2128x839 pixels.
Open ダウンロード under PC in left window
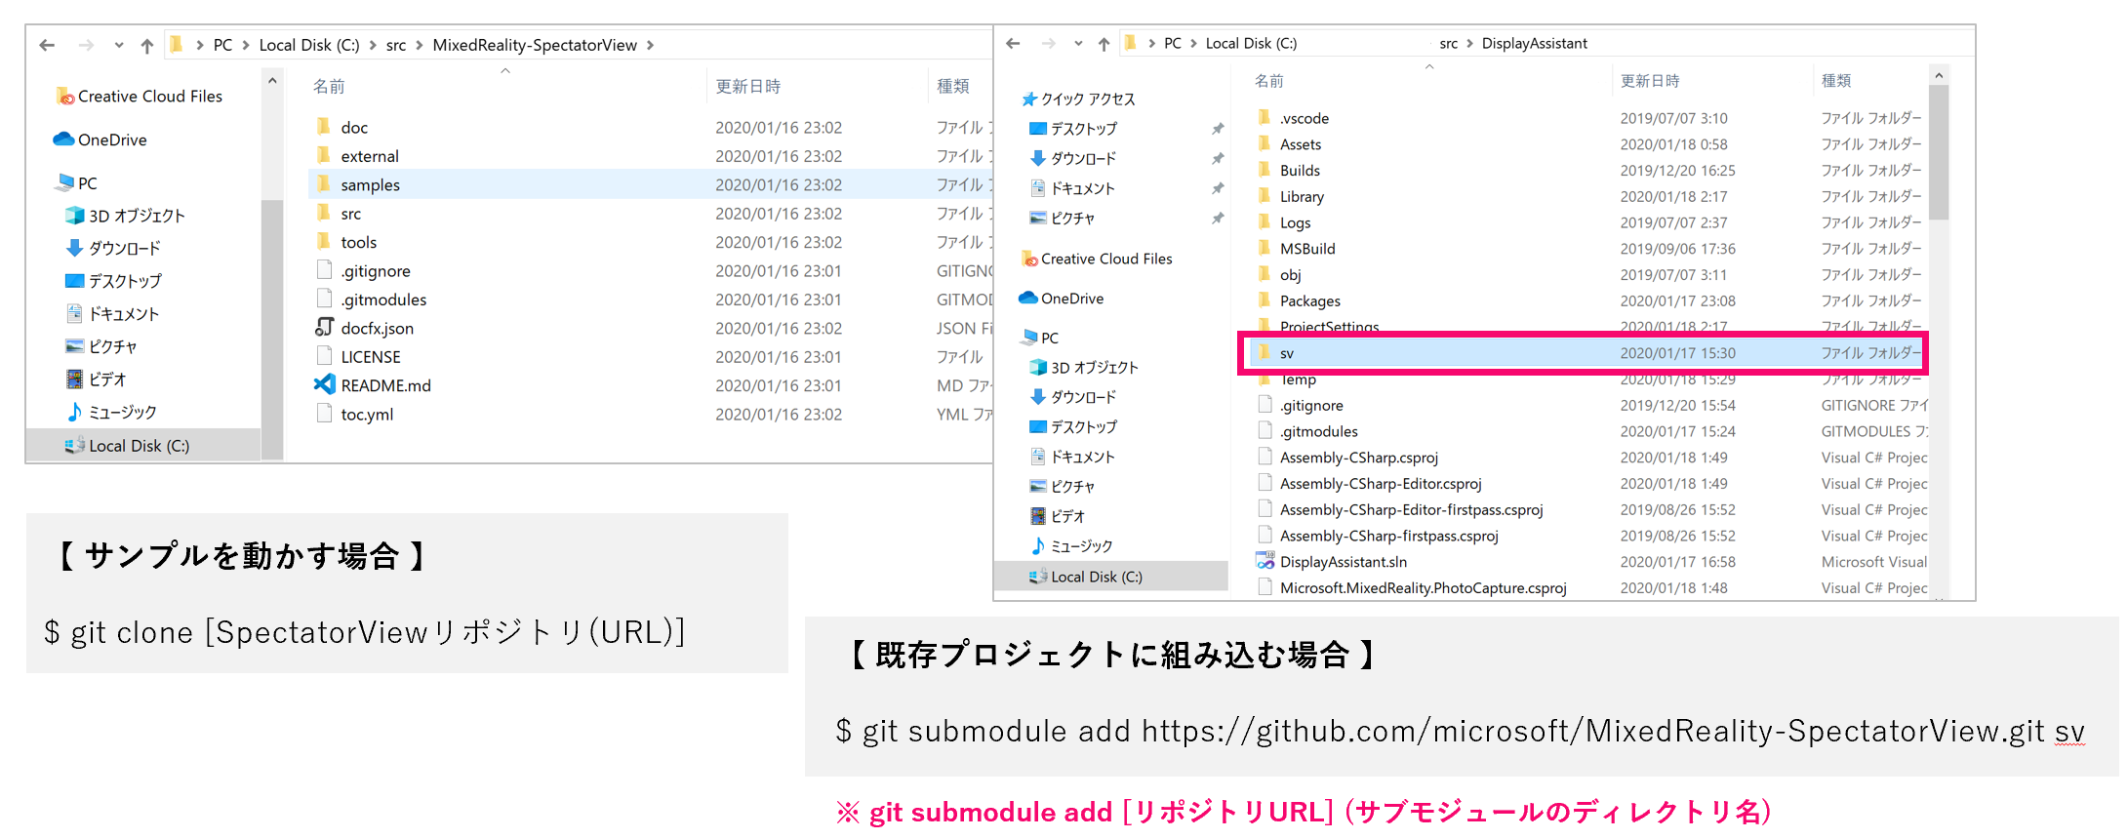tap(113, 248)
